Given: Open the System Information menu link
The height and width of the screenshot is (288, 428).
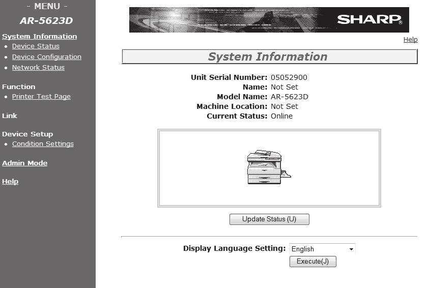Looking at the screenshot, I should click(x=40, y=36).
